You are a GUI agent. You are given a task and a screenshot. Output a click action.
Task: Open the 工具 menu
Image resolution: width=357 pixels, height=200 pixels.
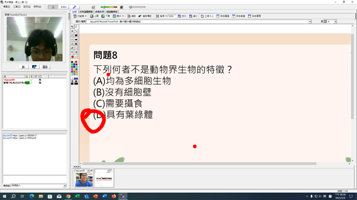(x=16, y=7)
